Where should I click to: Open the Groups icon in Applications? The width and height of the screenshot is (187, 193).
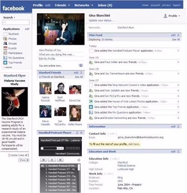5,44
